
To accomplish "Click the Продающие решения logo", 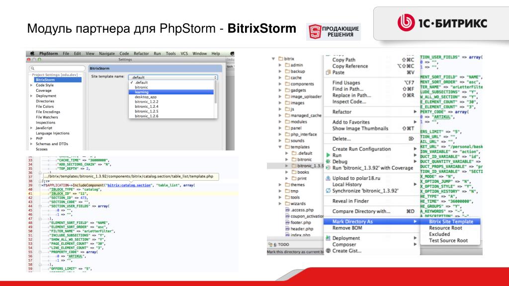I will point(334,32).
